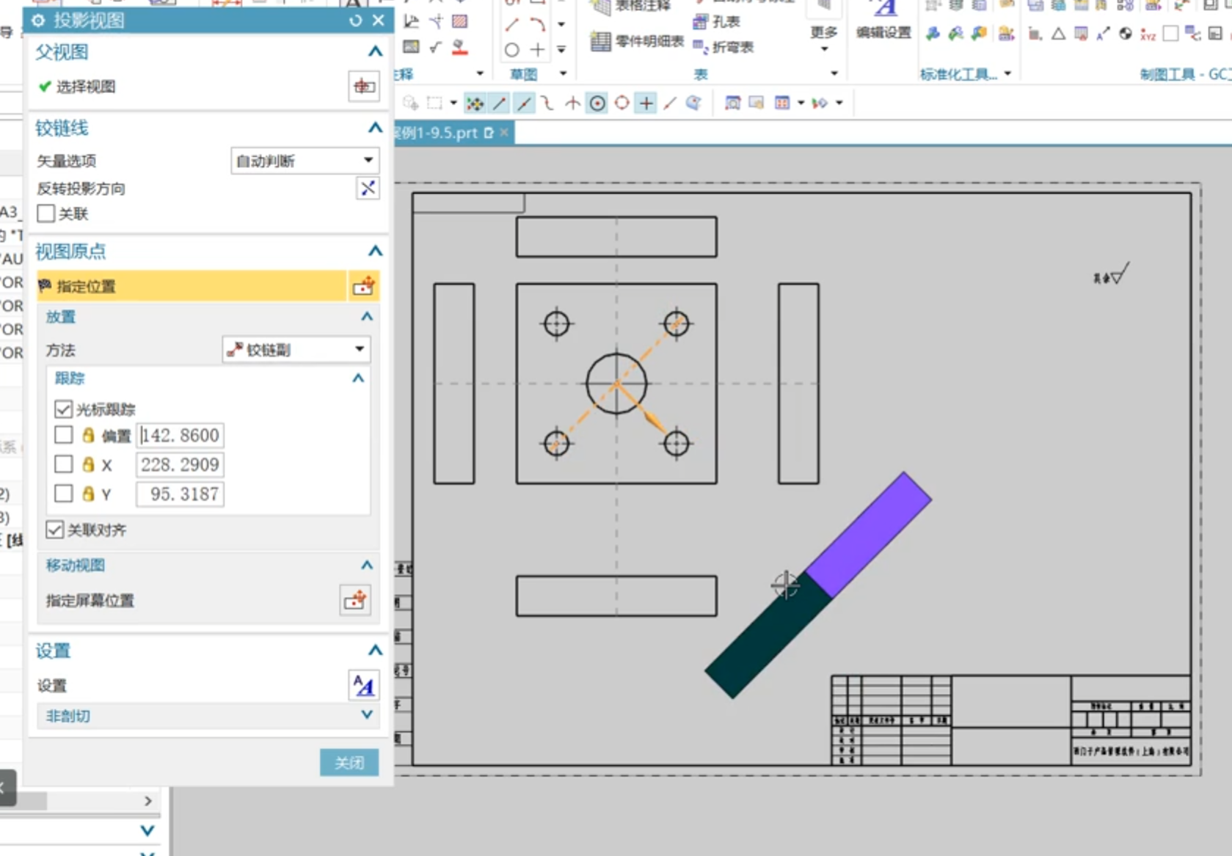This screenshot has width=1232, height=856.
Task: Click the 表 group label
Action: (701, 74)
